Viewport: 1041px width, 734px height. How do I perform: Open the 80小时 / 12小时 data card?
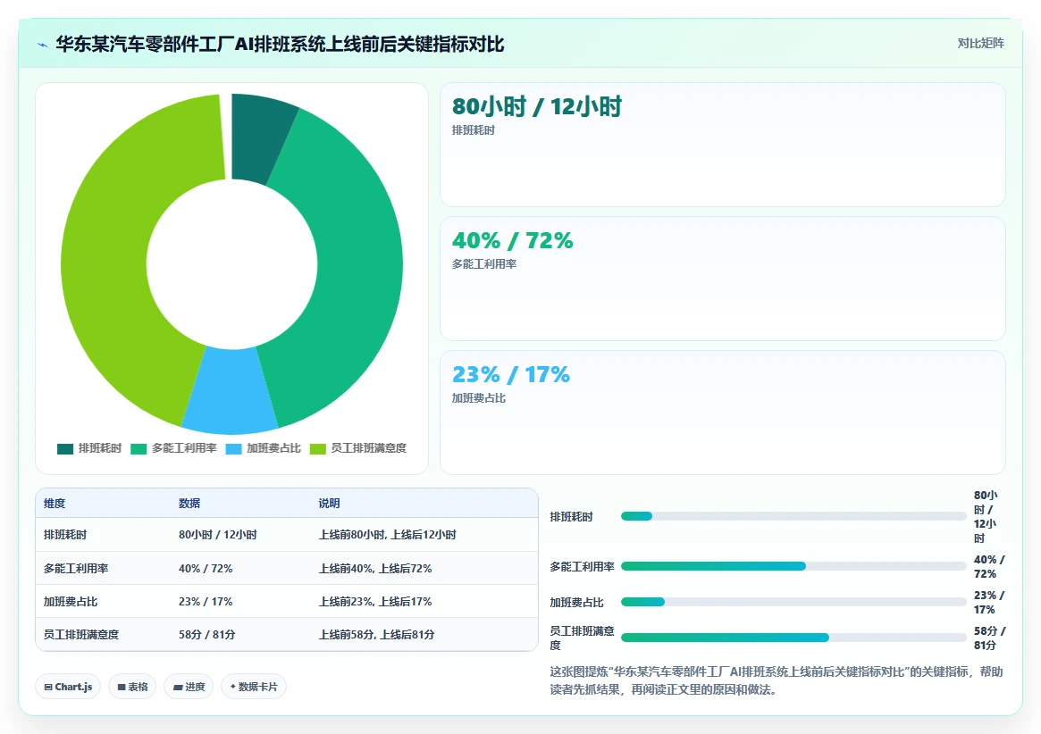coord(722,145)
